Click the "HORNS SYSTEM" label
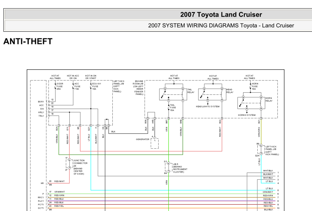Image resolution: width=312 pixels, height=211 pixels. [247, 115]
